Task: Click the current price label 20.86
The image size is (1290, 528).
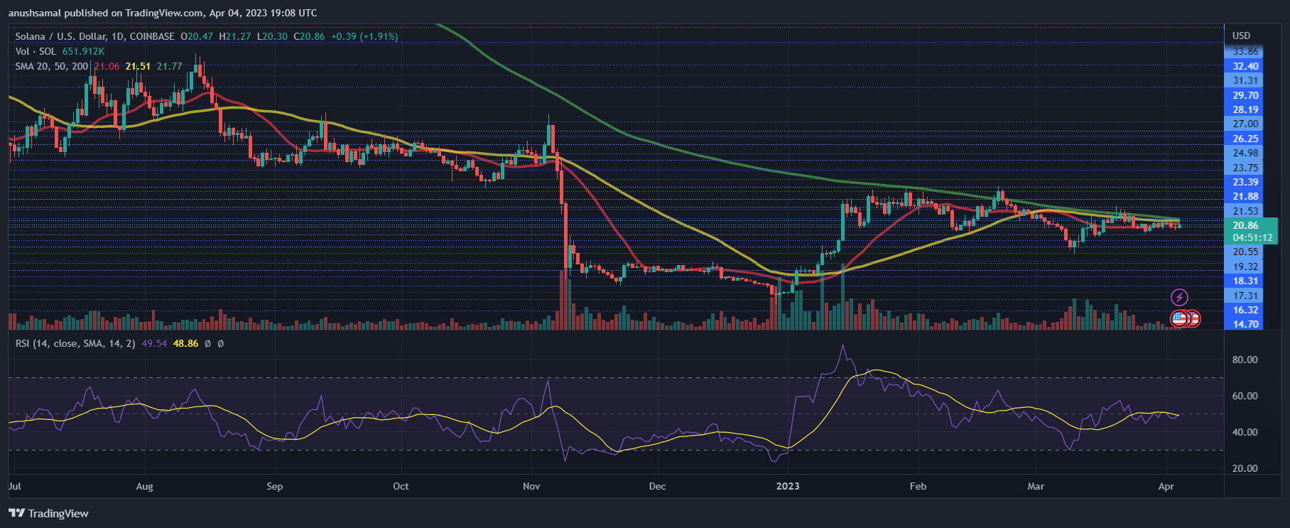Action: point(1245,225)
